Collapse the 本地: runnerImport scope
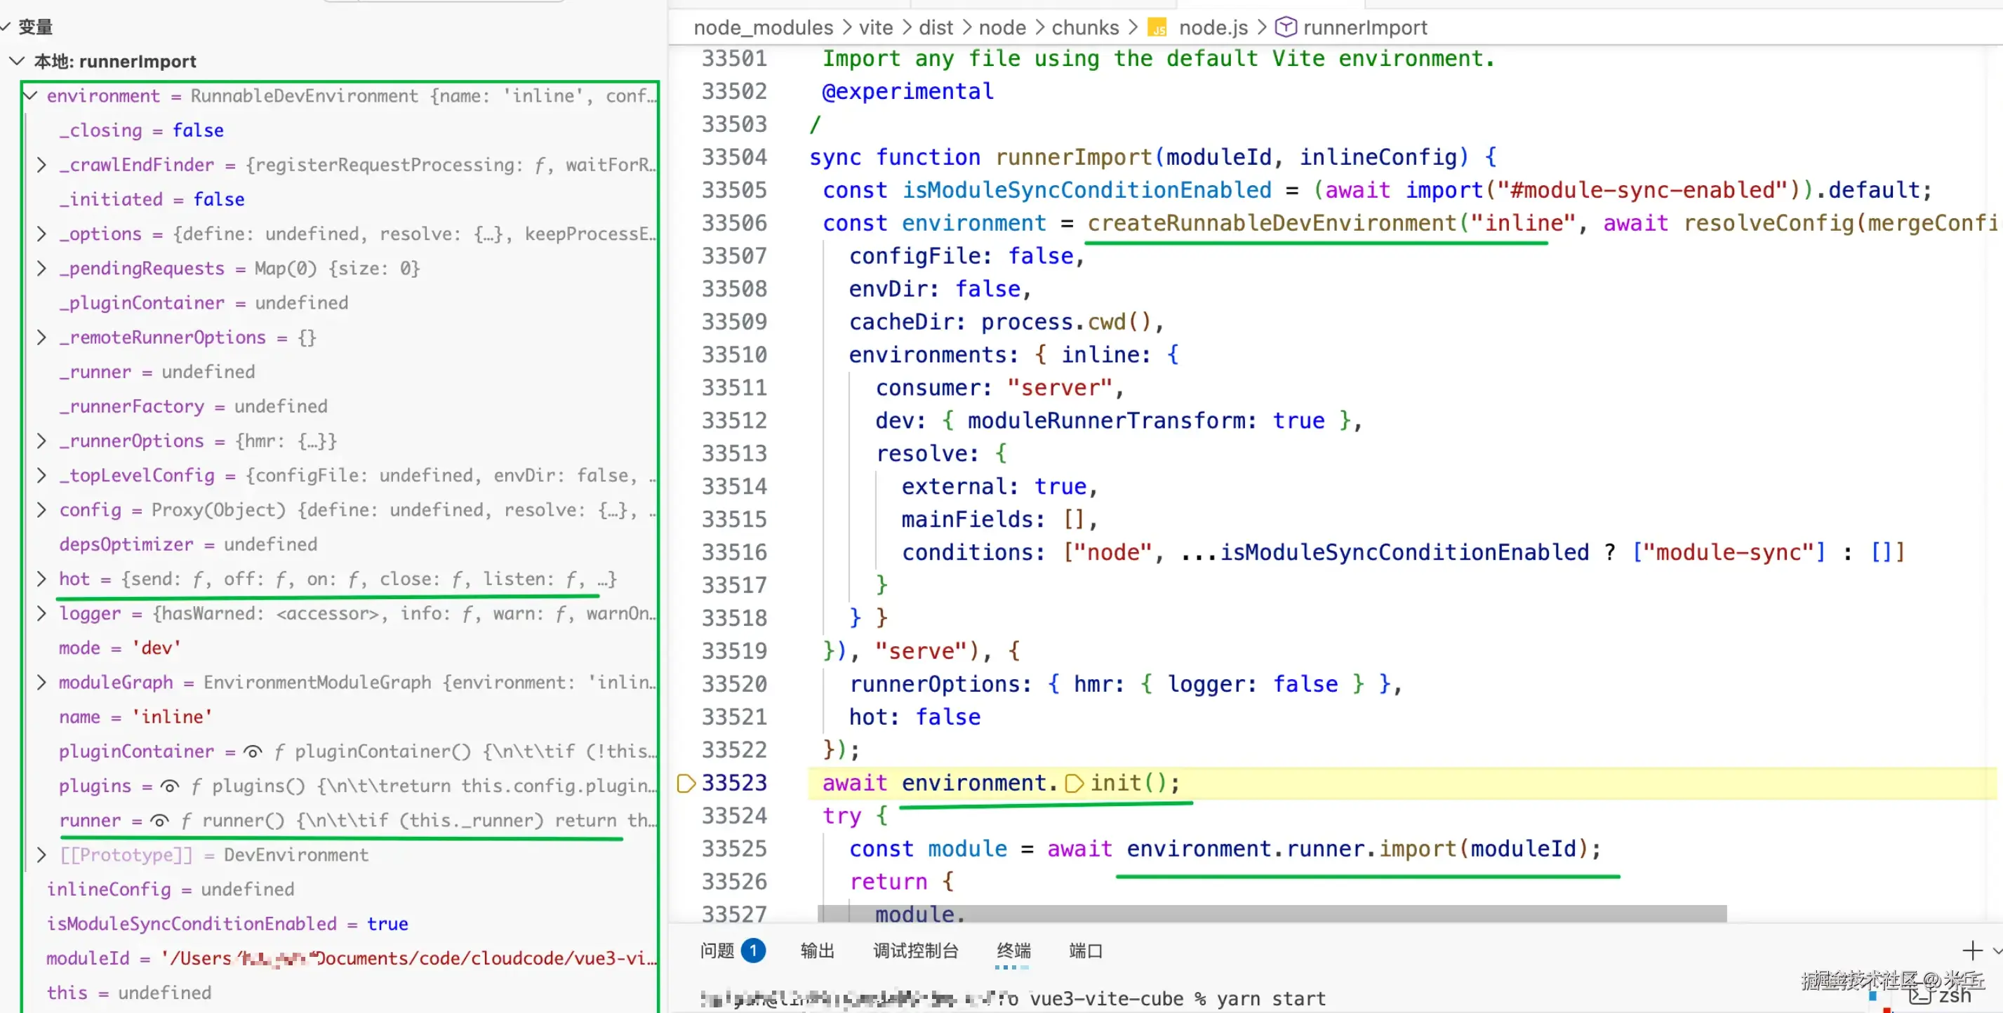Viewport: 2003px width, 1013px height. pyautogui.click(x=16, y=62)
